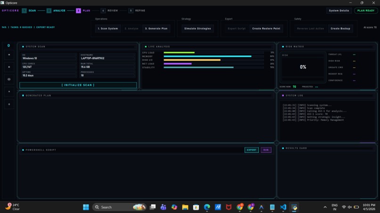Screen dimensions: 380x213
Task: Click the OPTICORE logo text
Action: pyautogui.click(x=10, y=11)
